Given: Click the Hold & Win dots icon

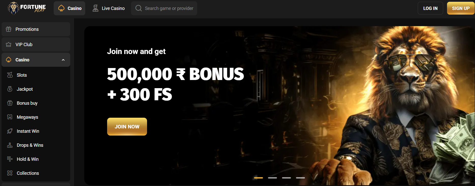Looking at the screenshot, I should coord(10,159).
